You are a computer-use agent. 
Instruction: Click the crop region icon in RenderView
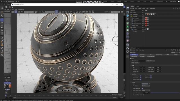pos(43,12)
